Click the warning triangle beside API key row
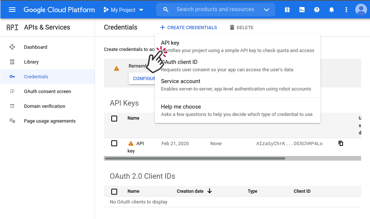Viewport: 370px width, 219px height. pyautogui.click(x=131, y=143)
